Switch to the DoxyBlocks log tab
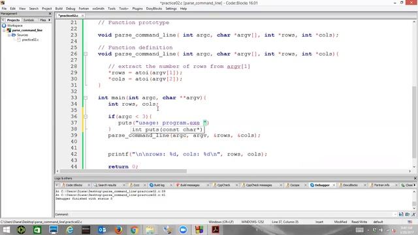 [350, 185]
